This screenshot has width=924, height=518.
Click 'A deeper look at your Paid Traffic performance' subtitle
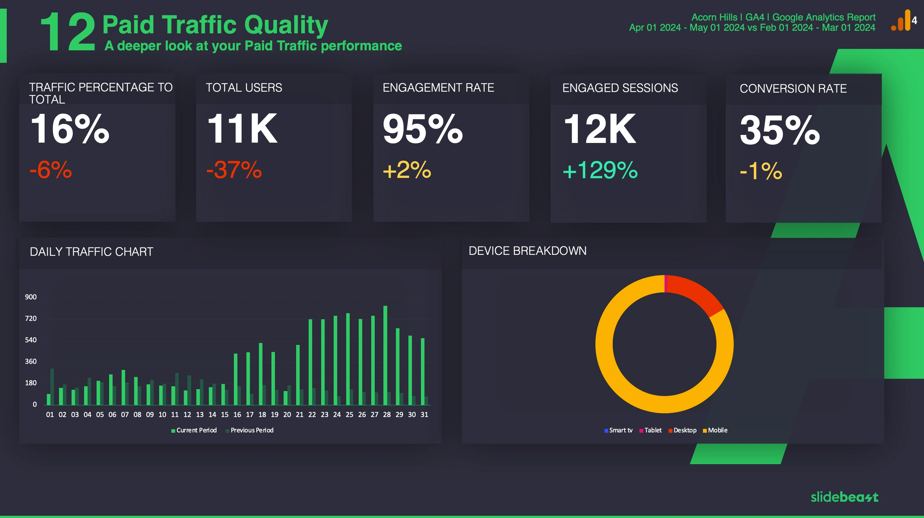(x=253, y=46)
